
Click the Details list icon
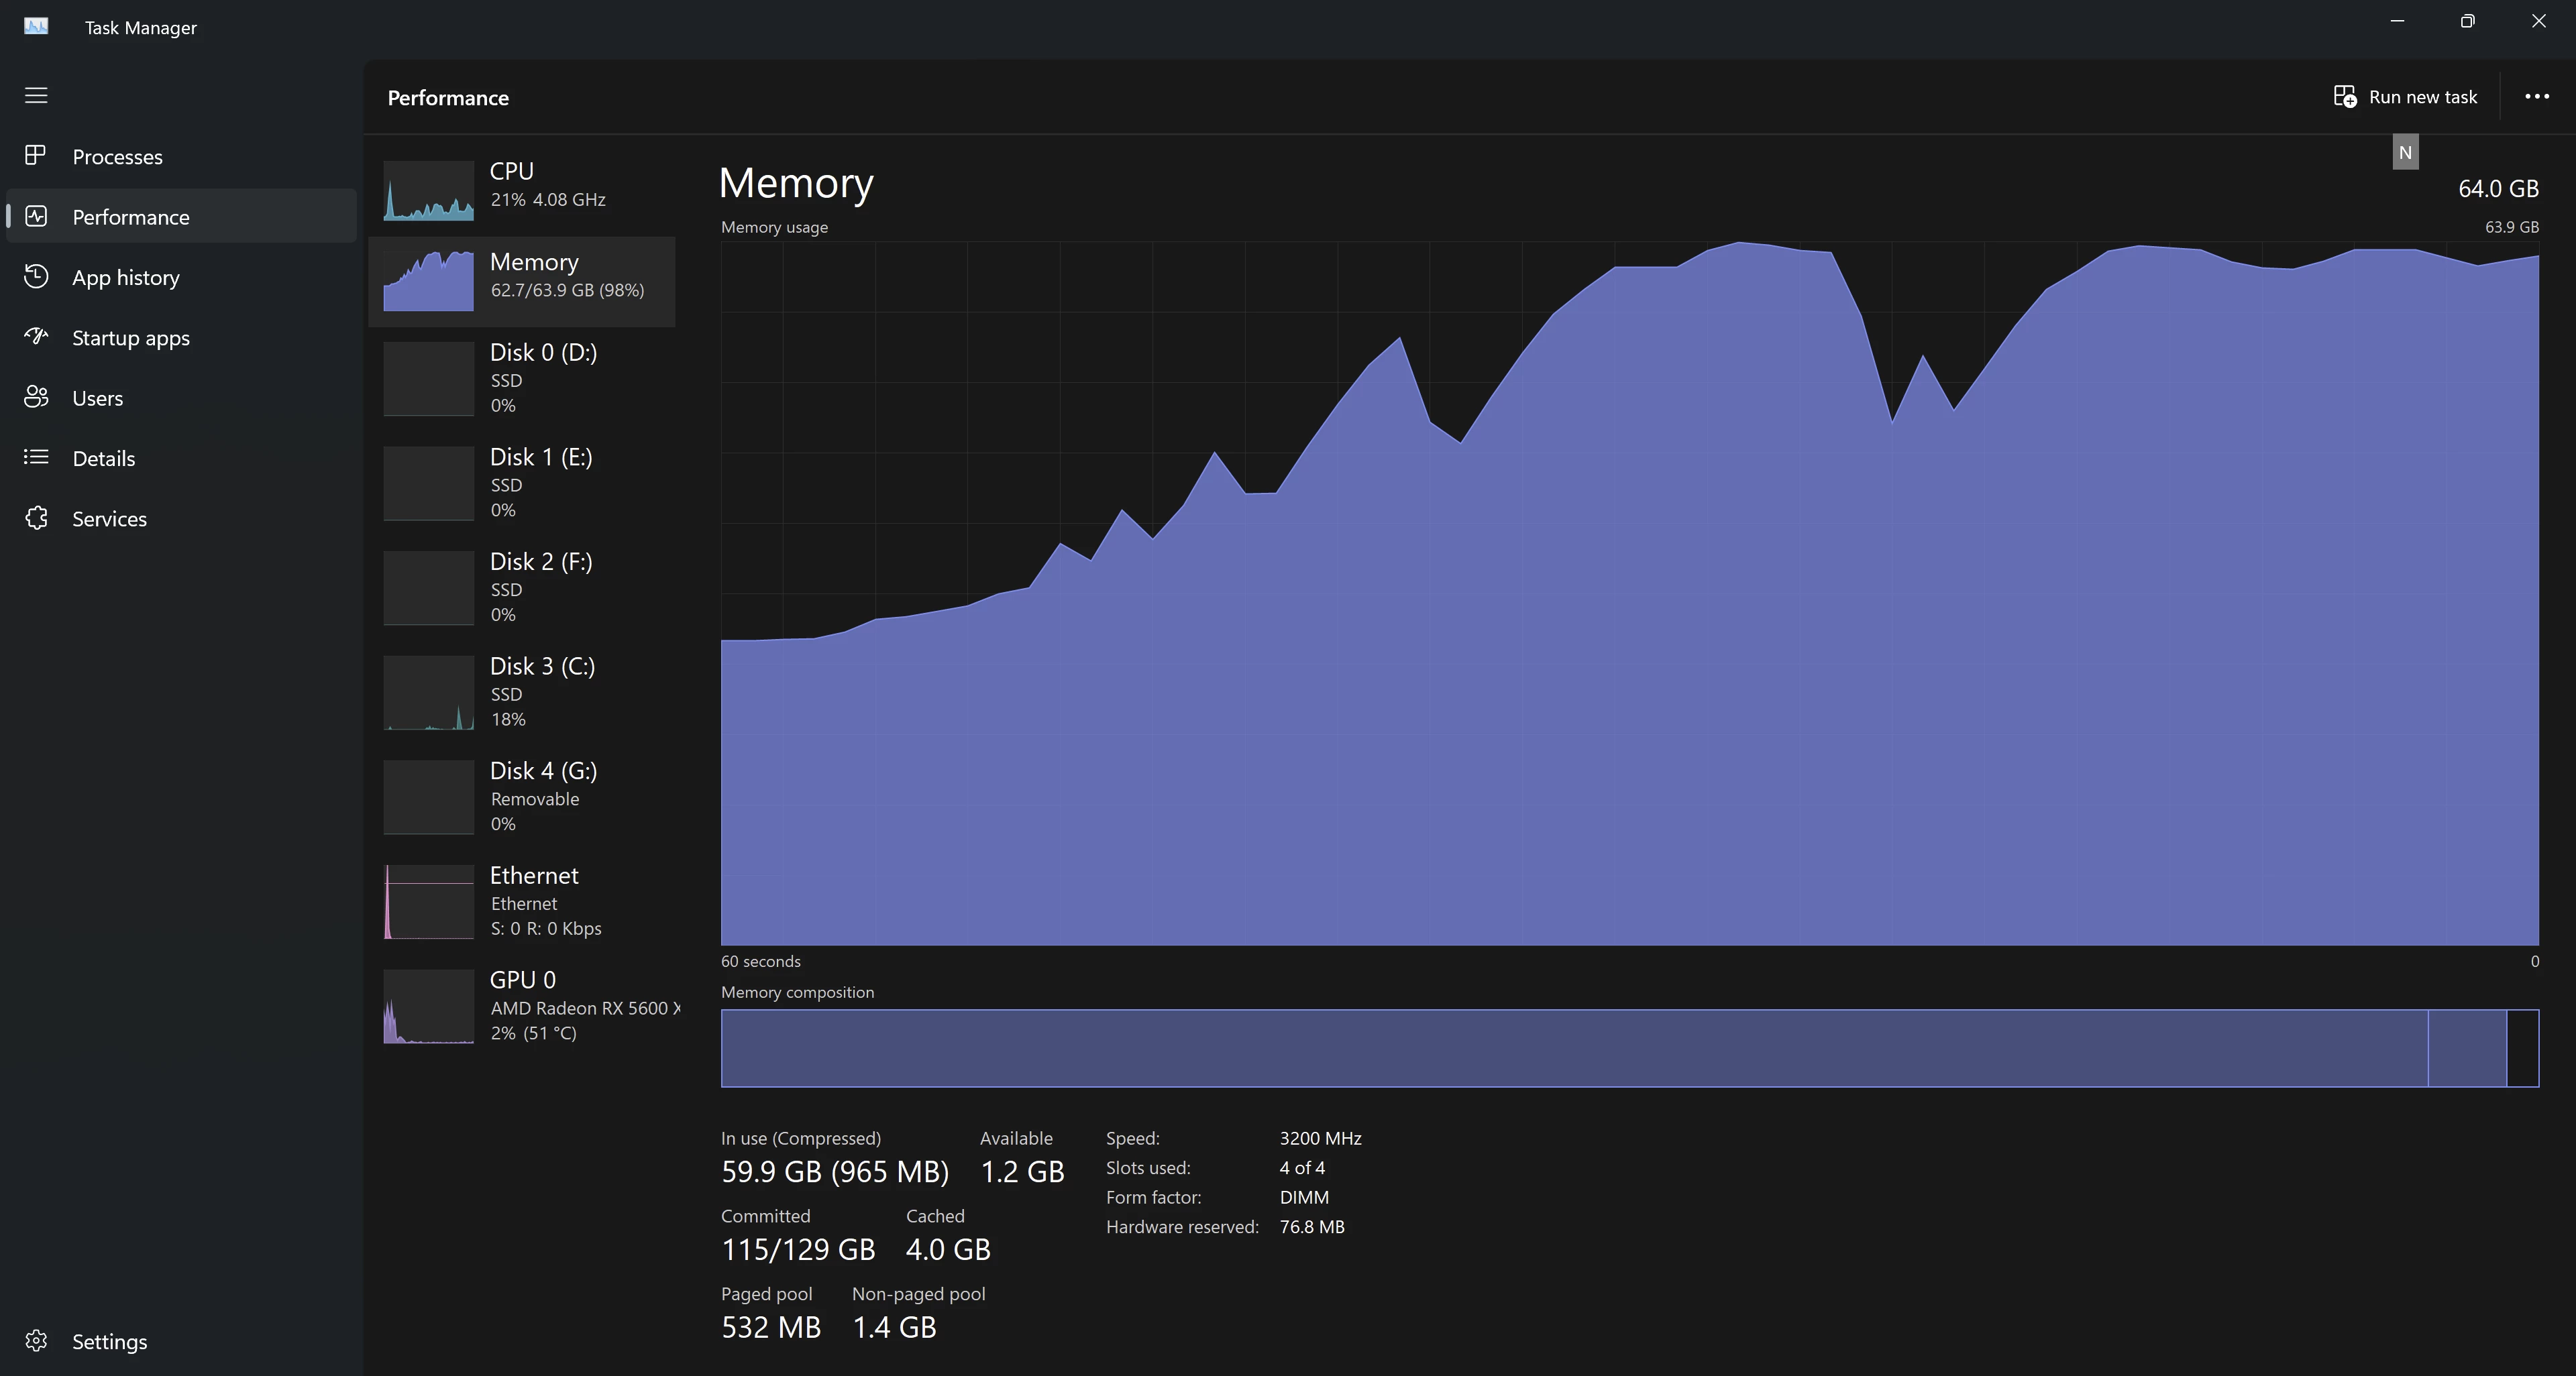(36, 458)
